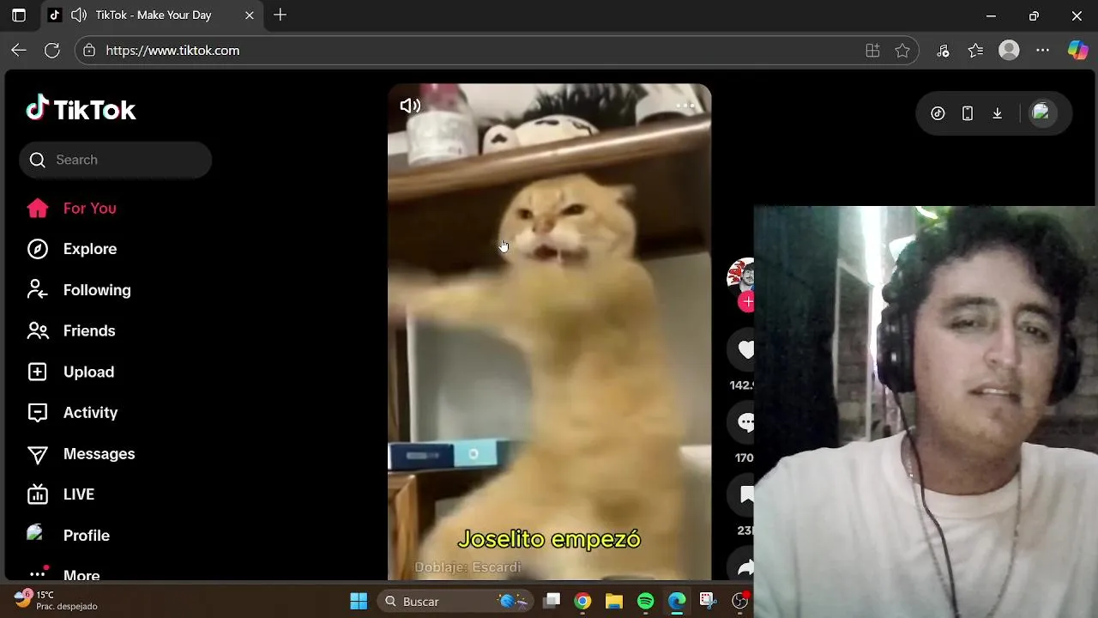
Task: Open the Edge media control icon
Action: tap(943, 51)
